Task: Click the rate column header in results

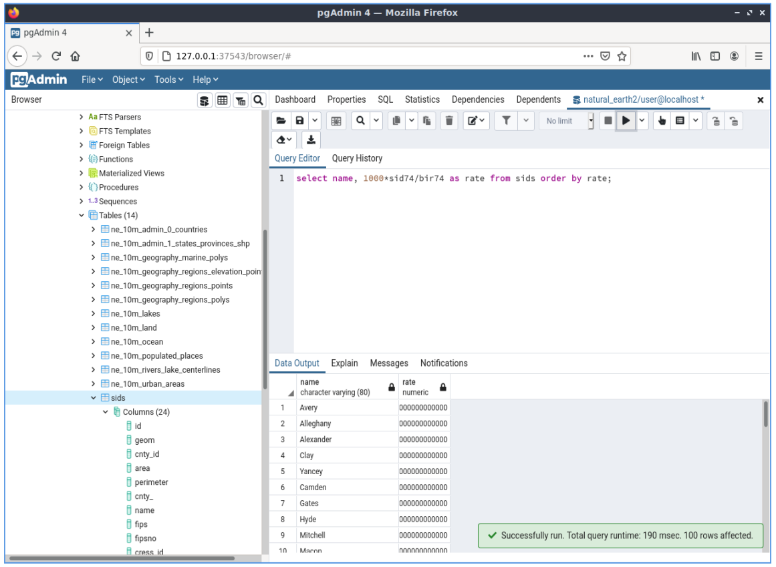Action: click(424, 387)
